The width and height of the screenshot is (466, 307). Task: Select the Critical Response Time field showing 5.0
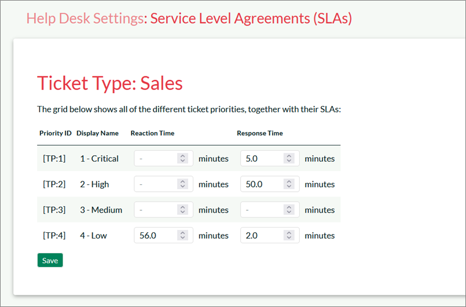pyautogui.click(x=262, y=159)
